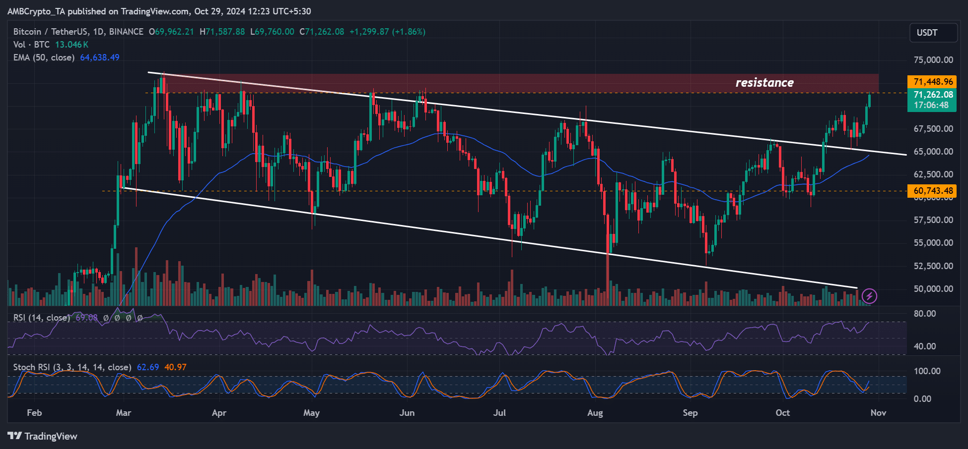The width and height of the screenshot is (968, 449).
Task: Click the orange 71,448.96 price label
Action: tap(933, 82)
